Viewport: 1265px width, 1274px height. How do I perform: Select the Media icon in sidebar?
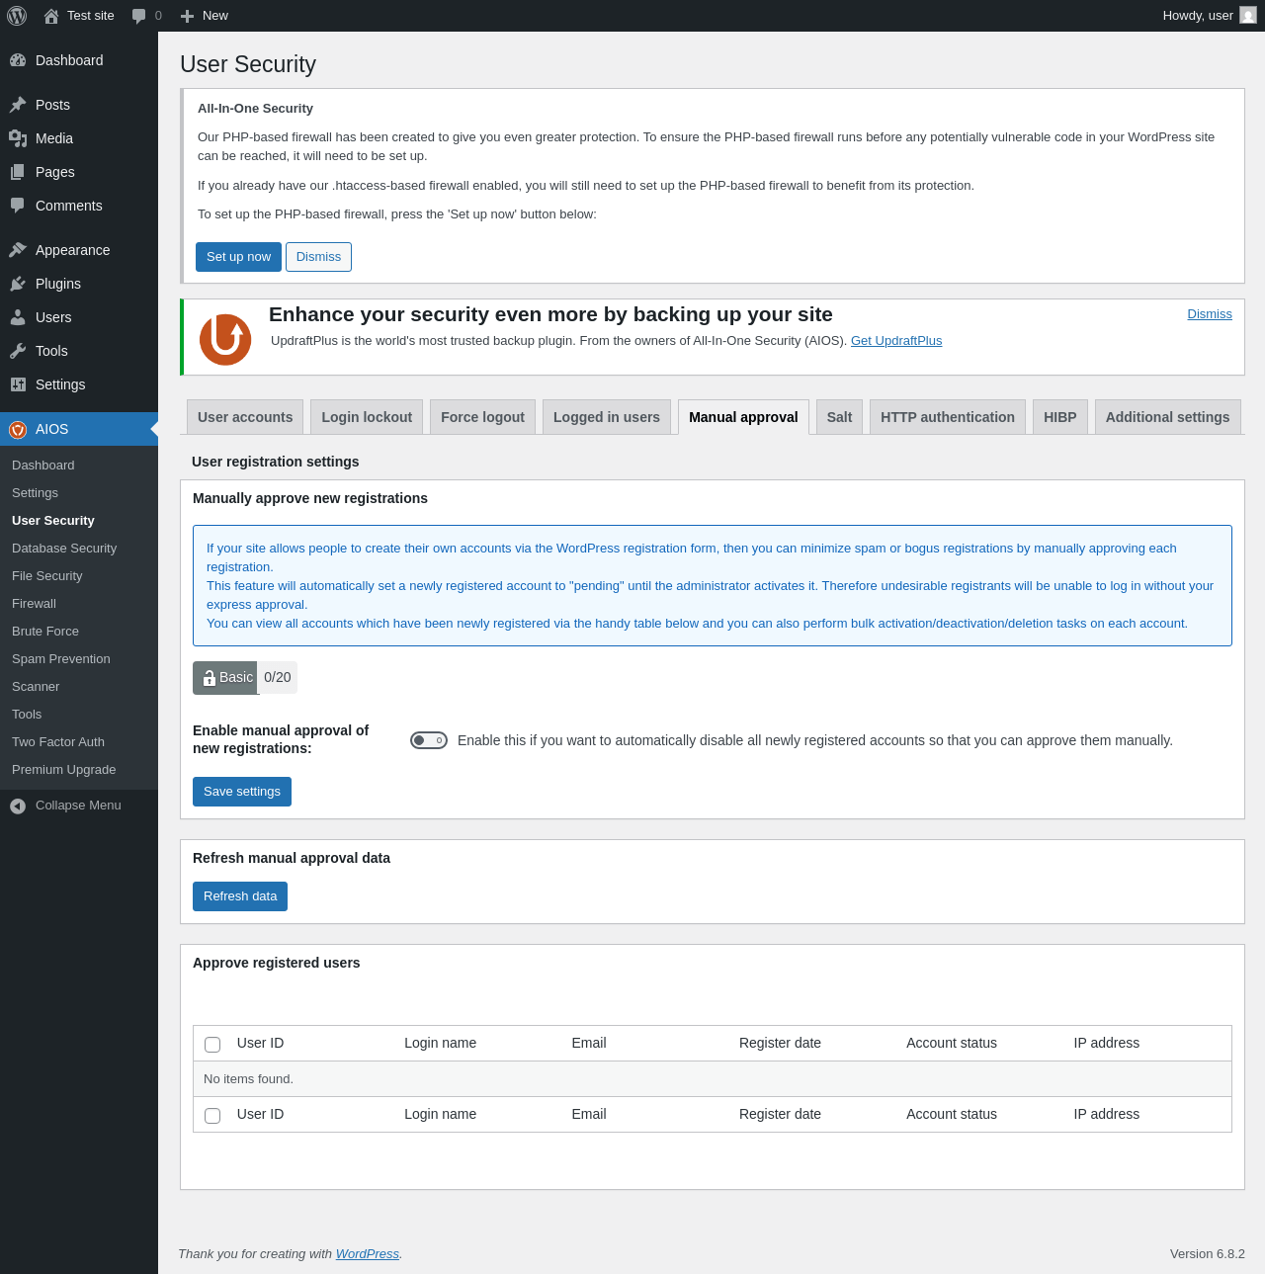coord(18,138)
